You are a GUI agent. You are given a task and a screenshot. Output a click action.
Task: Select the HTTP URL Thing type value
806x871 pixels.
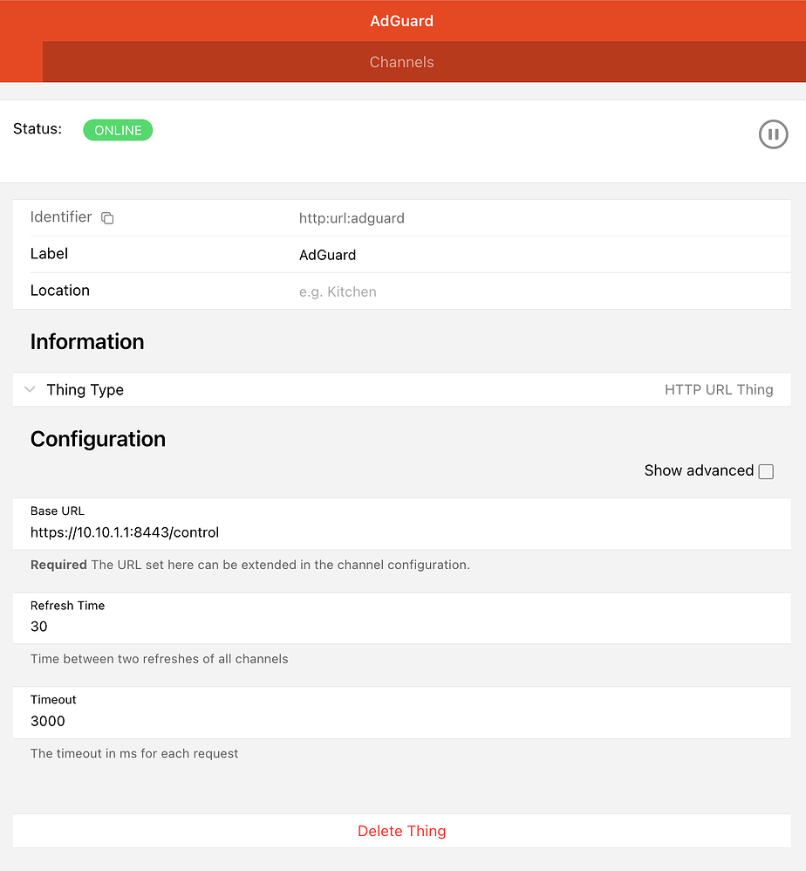click(718, 390)
